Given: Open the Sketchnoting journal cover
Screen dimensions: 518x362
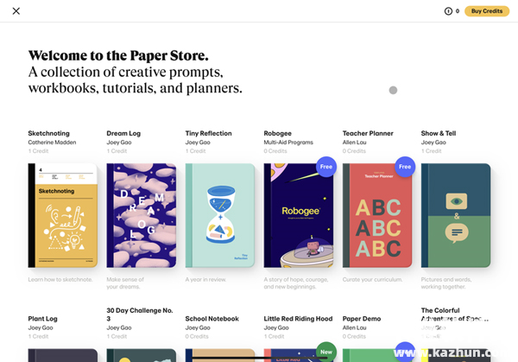Looking at the screenshot, I should click(62, 215).
